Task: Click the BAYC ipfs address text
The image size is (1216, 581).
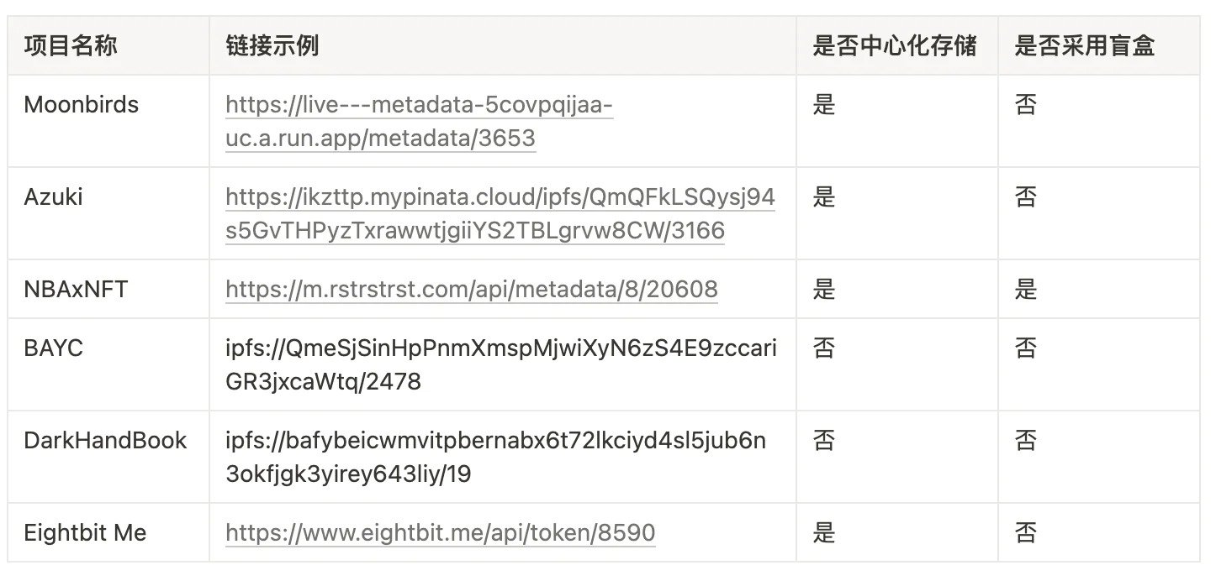Action: tap(500, 365)
